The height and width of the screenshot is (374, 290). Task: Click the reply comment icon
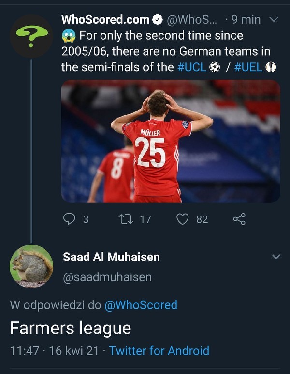pos(70,219)
